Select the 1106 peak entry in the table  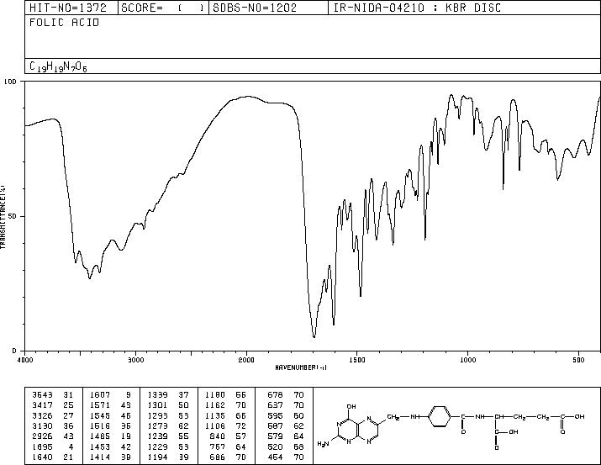pyautogui.click(x=225, y=425)
